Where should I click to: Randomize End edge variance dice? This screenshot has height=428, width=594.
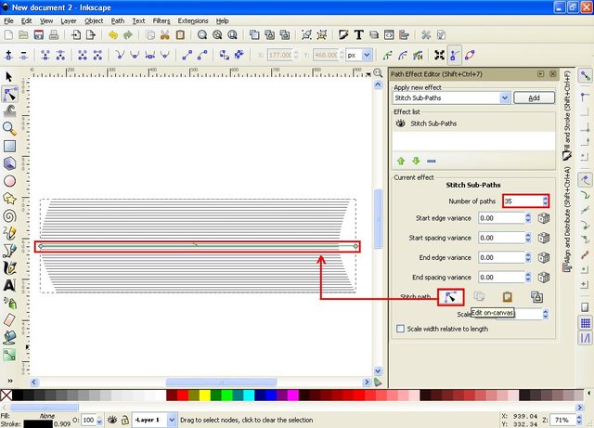(544, 257)
